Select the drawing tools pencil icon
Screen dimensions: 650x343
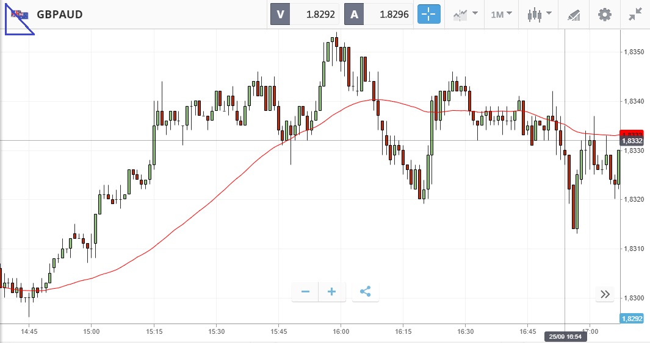coord(574,15)
